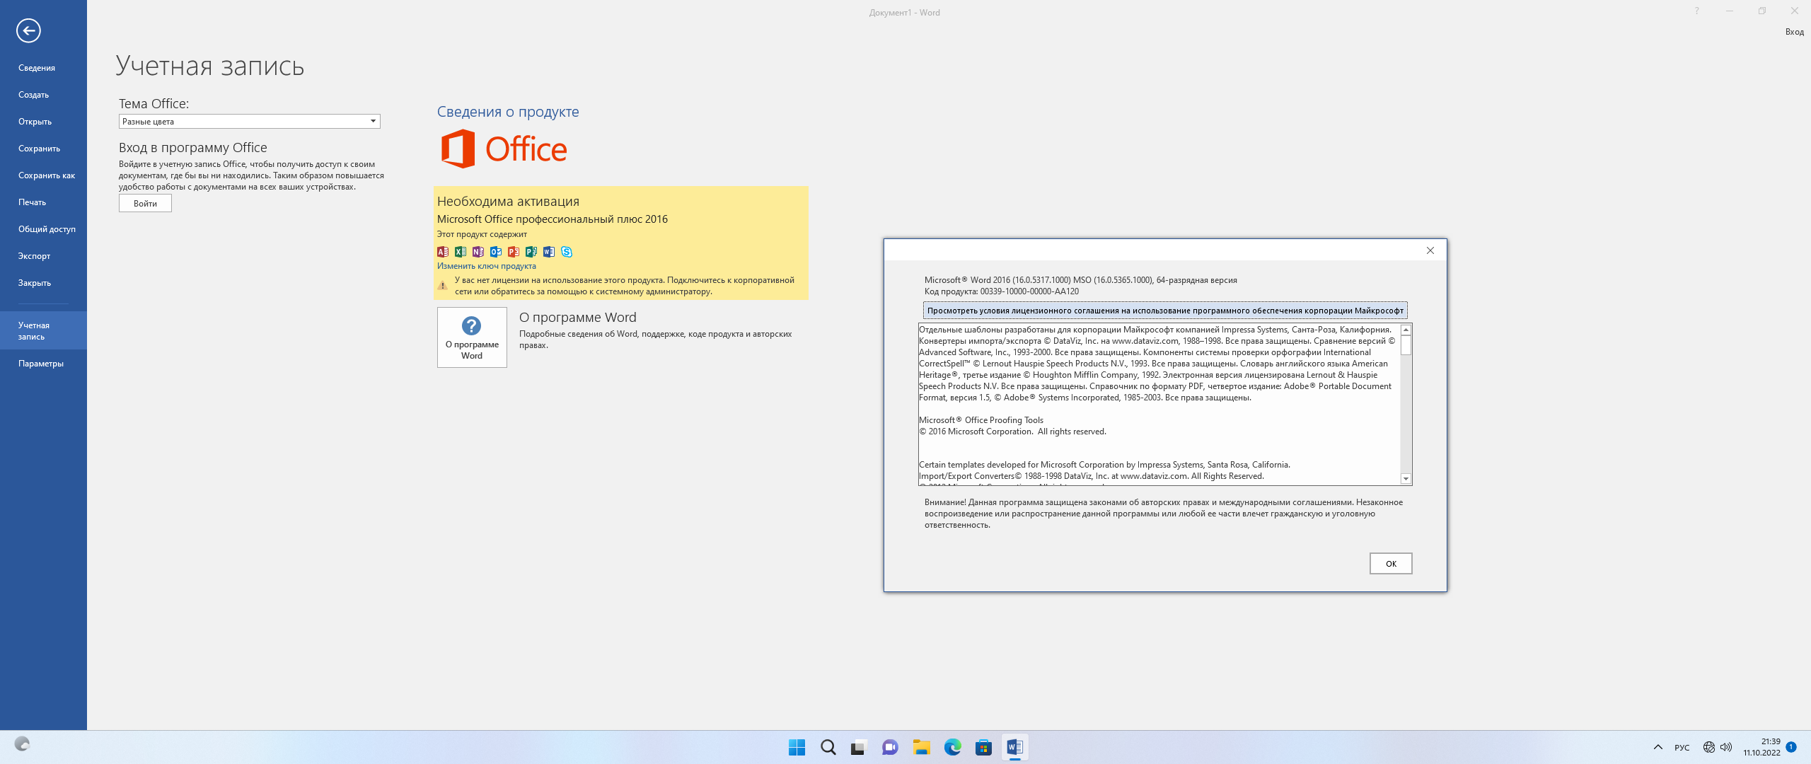Open the Параметры menu item
Image resolution: width=1811 pixels, height=764 pixels.
[41, 364]
